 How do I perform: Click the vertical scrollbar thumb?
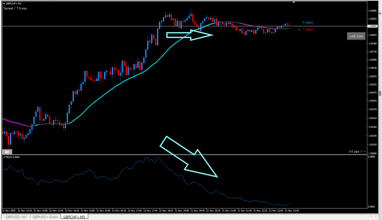coord(380,93)
